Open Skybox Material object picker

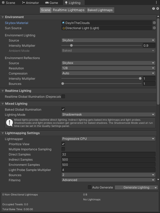(154, 23)
